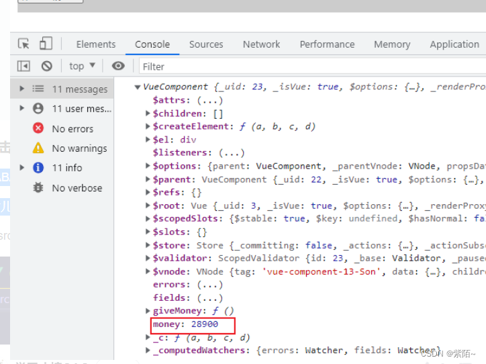Toggle the device toolbar icon
486x364 pixels.
pos(45,44)
